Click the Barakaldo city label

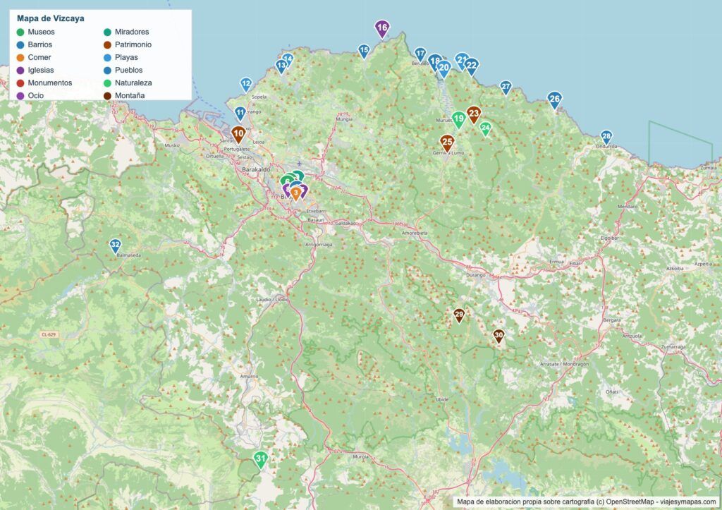click(x=256, y=170)
